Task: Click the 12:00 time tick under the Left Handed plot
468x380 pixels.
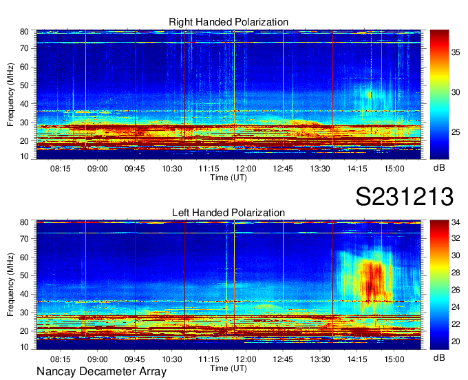Action: click(246, 359)
